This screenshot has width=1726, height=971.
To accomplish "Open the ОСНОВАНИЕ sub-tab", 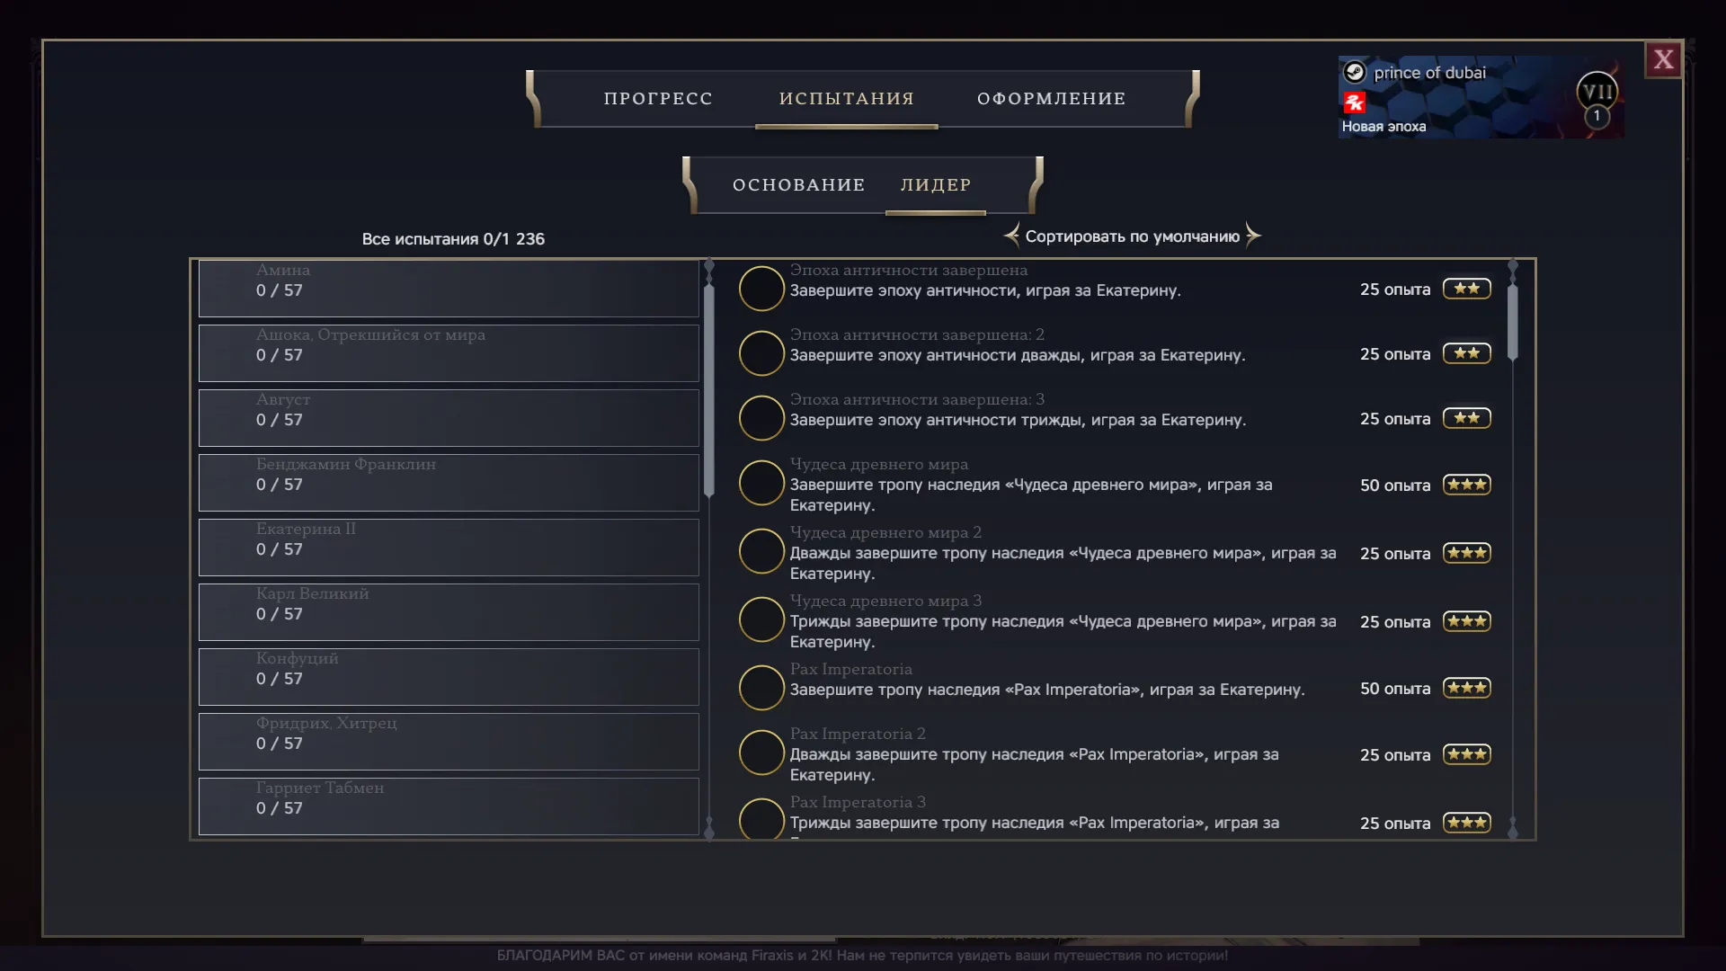I will (x=798, y=185).
